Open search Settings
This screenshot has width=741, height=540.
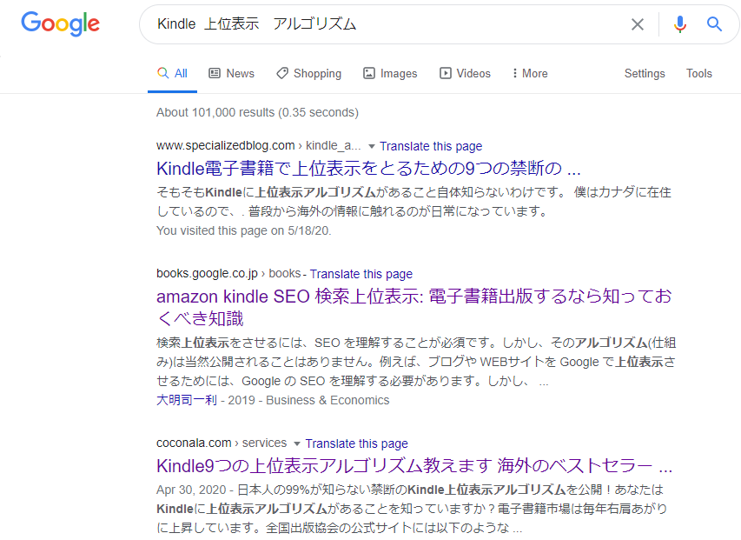point(645,74)
